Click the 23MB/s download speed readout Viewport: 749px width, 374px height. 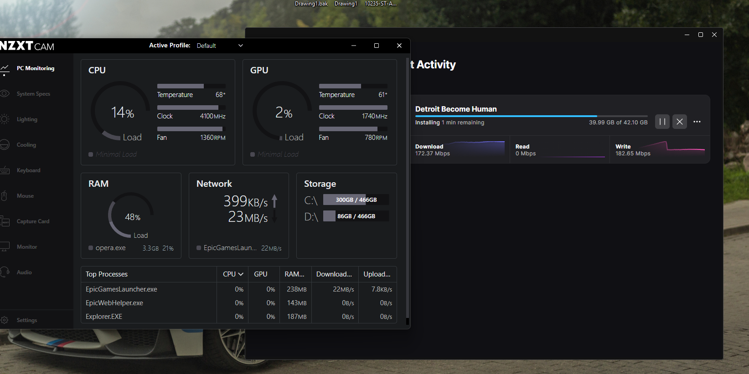pyautogui.click(x=248, y=217)
